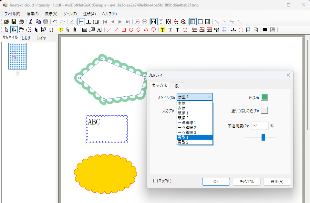Select 雲型 2 in the style list
The width and height of the screenshot is (310, 203).
click(x=183, y=142)
